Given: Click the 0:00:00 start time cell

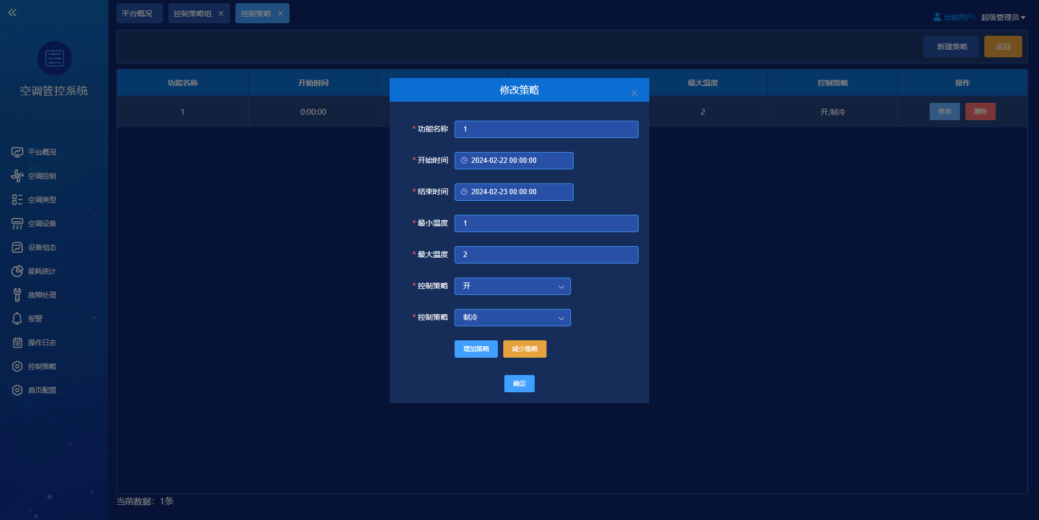Looking at the screenshot, I should coord(313,112).
